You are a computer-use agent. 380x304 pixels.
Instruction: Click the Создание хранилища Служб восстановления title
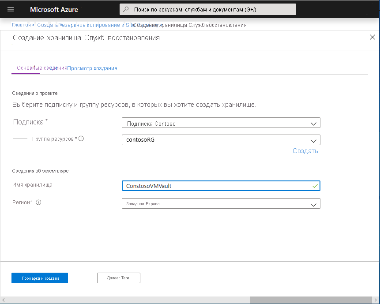tap(86, 38)
